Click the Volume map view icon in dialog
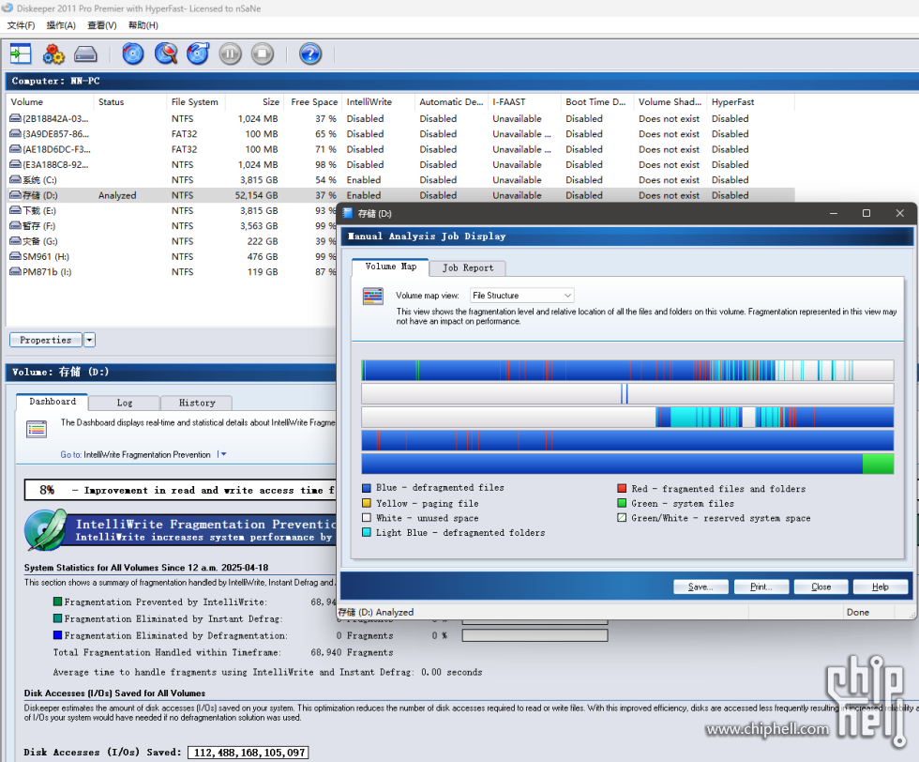Screen dimensions: 919x762 pyautogui.click(x=373, y=297)
